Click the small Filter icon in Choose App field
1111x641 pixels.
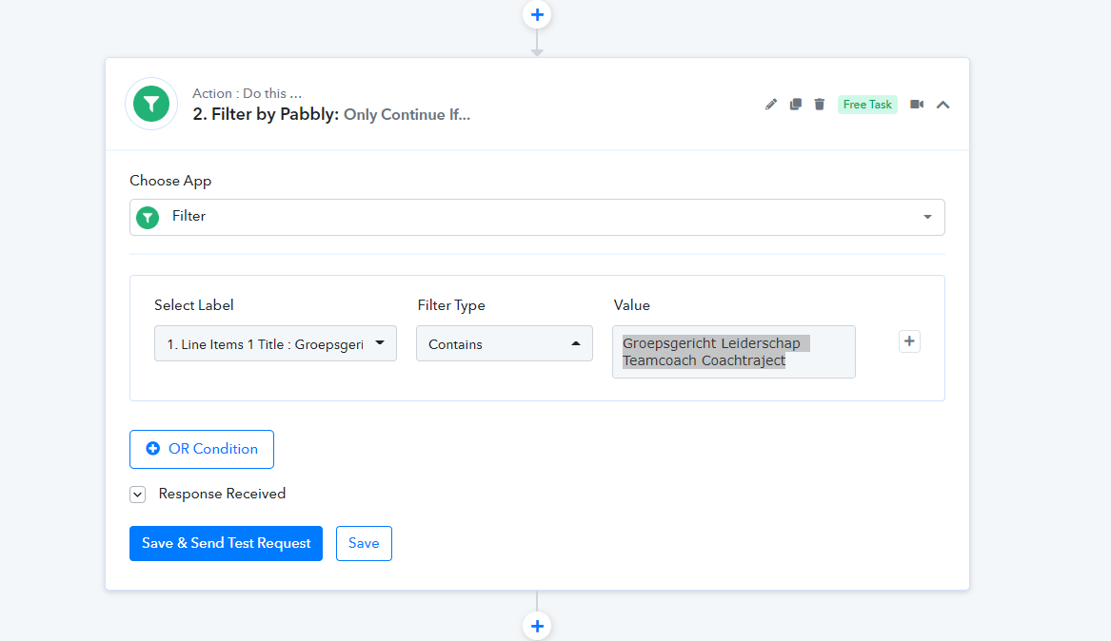tap(148, 217)
